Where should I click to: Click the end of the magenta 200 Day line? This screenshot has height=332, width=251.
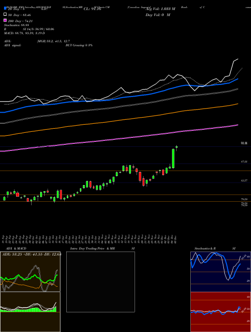point(238,125)
